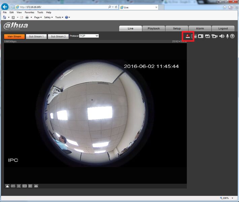Open help with the question mark icon

[x=232, y=36]
